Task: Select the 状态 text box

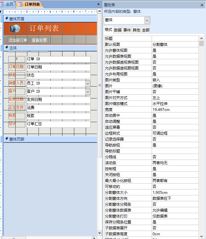Action: (58, 75)
